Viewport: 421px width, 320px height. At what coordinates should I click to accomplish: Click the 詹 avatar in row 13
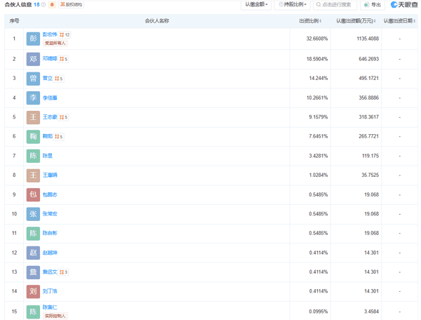(x=33, y=272)
